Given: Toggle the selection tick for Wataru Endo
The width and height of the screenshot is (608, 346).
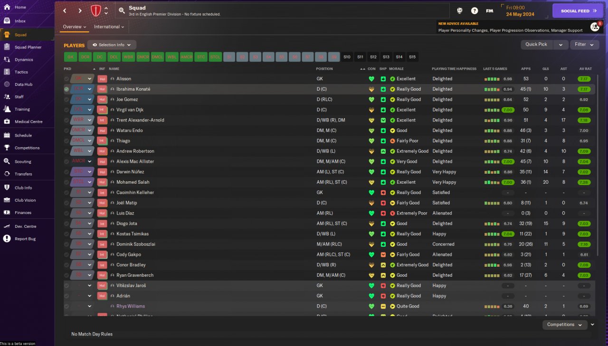Looking at the screenshot, I should (x=66, y=131).
